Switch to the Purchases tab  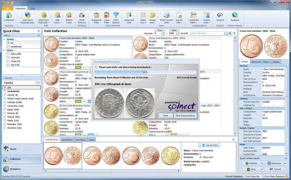pos(81,140)
